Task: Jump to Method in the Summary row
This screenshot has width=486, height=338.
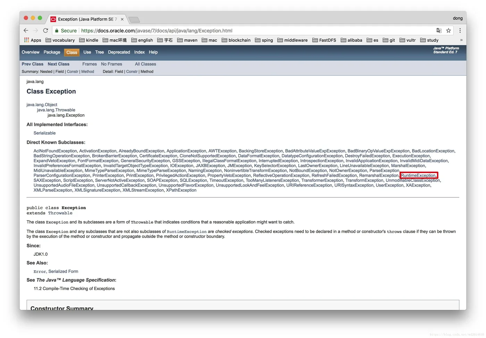Action: coord(87,72)
